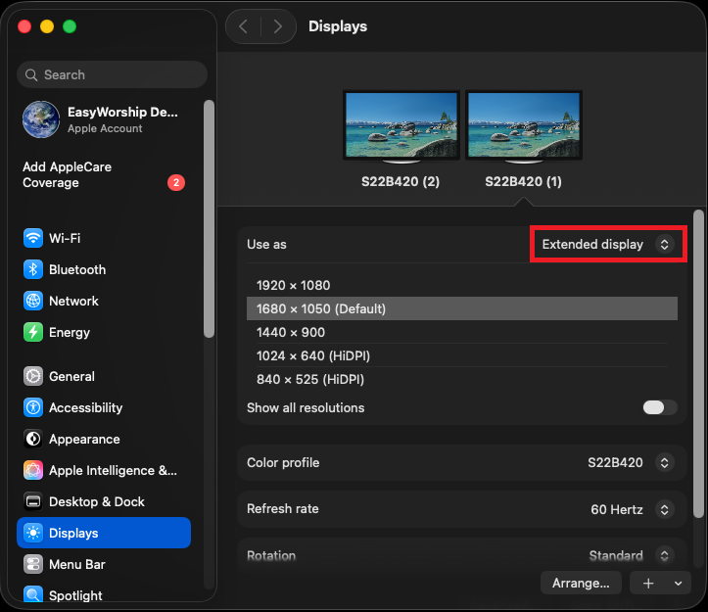The width and height of the screenshot is (708, 612).
Task: Click the Desktop & Dock icon
Action: point(33,501)
